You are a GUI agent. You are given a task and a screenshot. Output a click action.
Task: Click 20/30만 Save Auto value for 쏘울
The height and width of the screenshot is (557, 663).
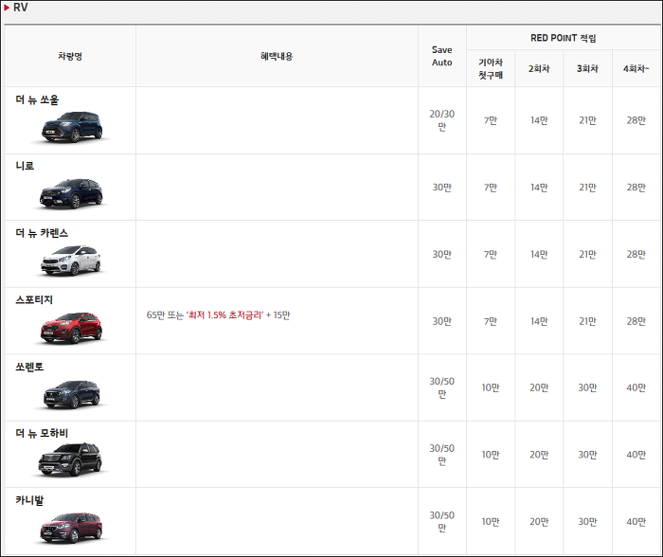[442, 120]
